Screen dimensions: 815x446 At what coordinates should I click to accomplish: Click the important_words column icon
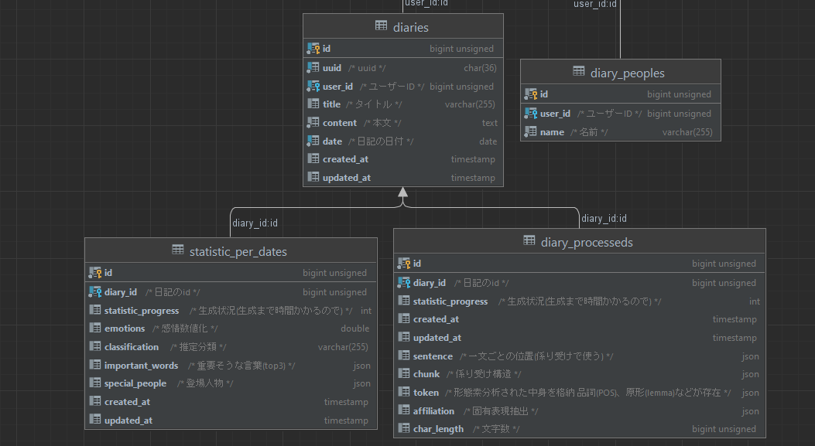[x=94, y=365]
